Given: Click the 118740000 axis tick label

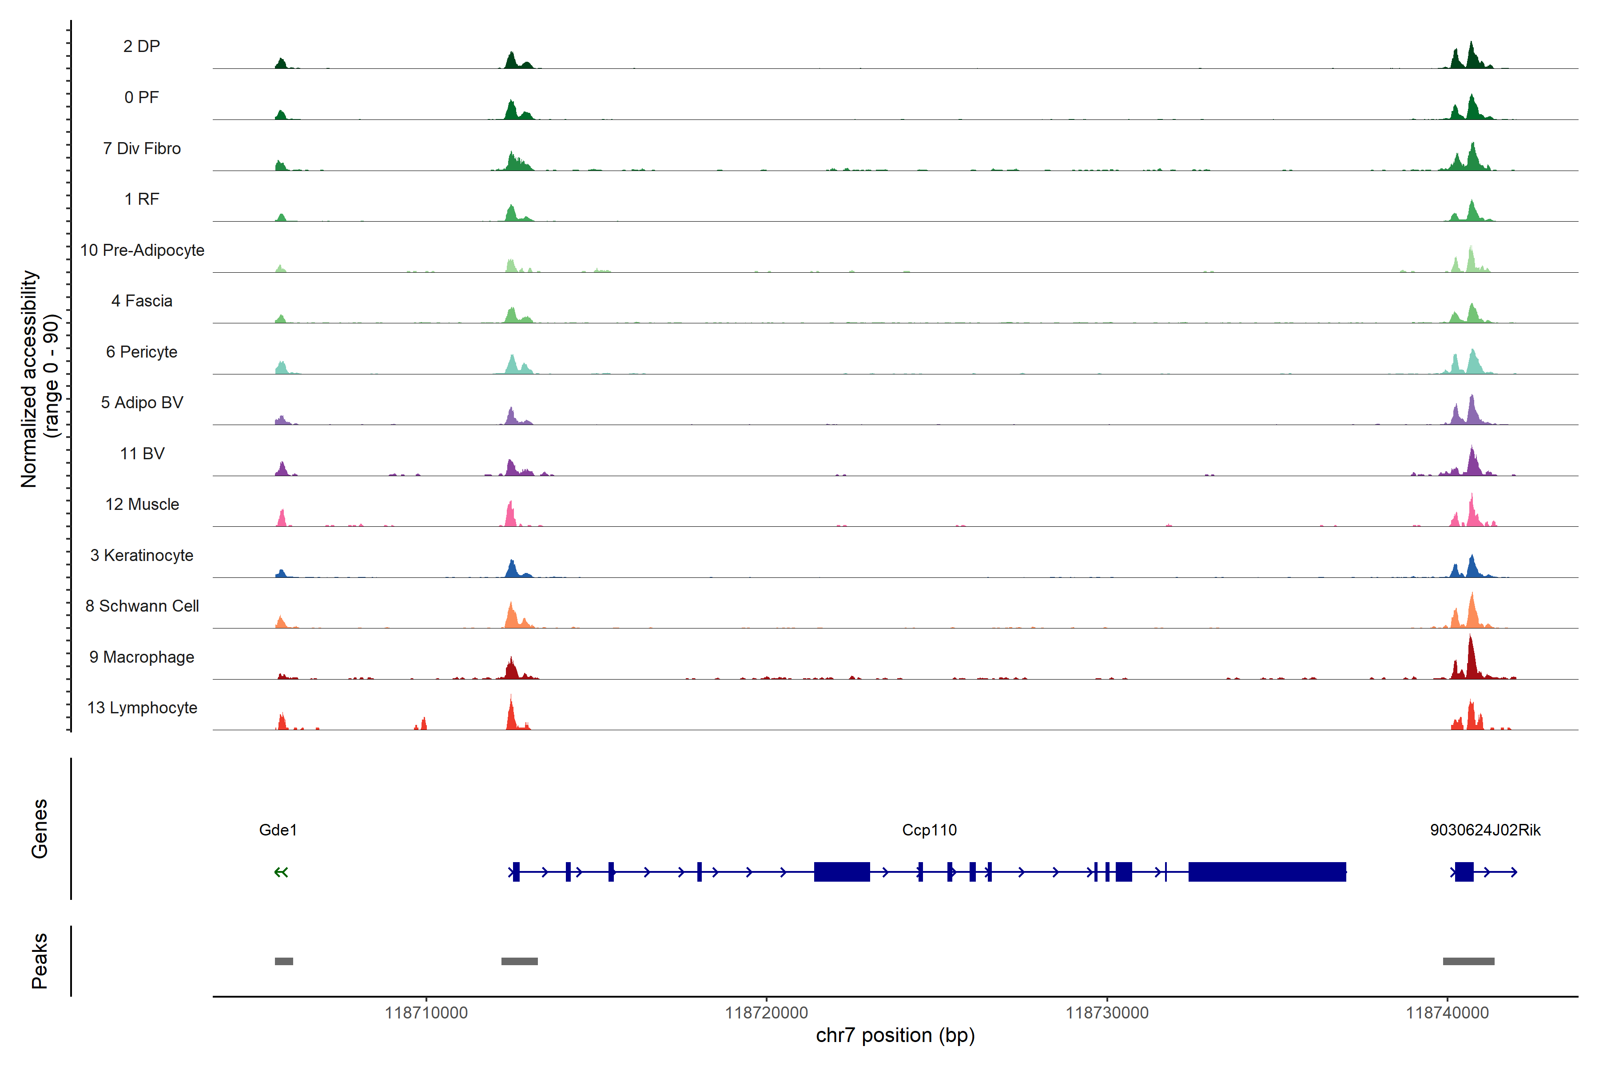Looking at the screenshot, I should pyautogui.click(x=1447, y=1013).
